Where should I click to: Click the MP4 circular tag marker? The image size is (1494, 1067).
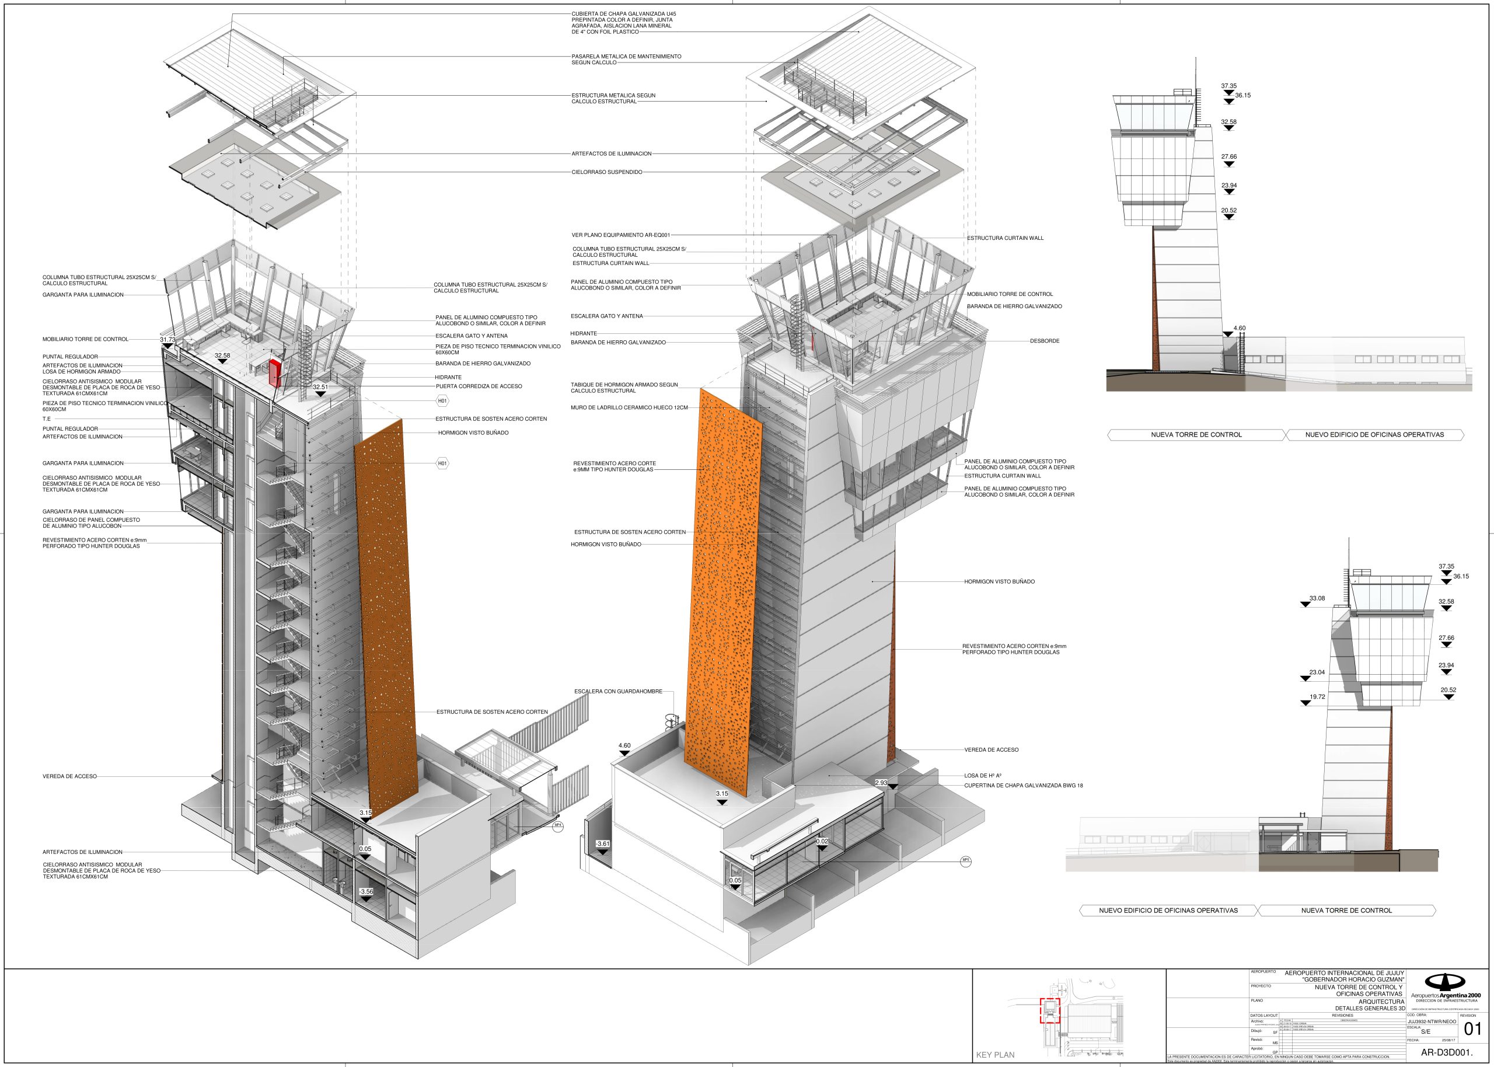(557, 827)
